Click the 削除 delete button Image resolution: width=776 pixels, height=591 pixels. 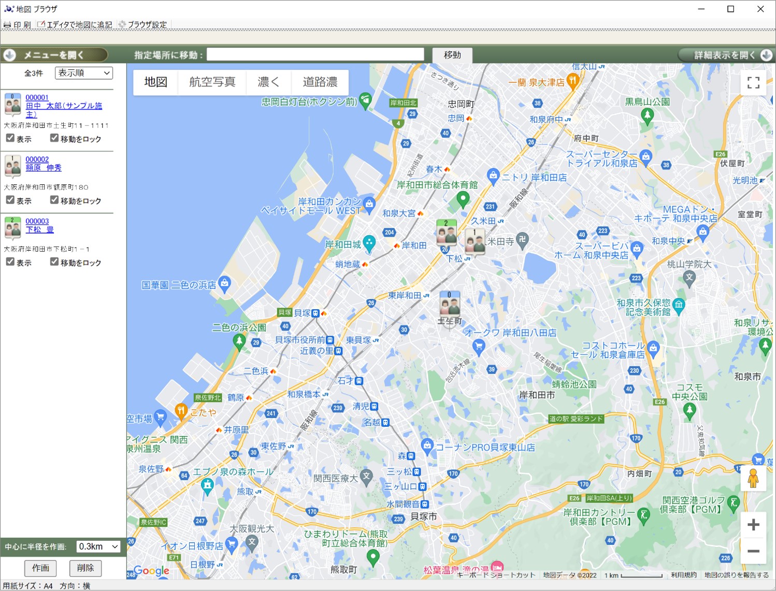point(85,568)
